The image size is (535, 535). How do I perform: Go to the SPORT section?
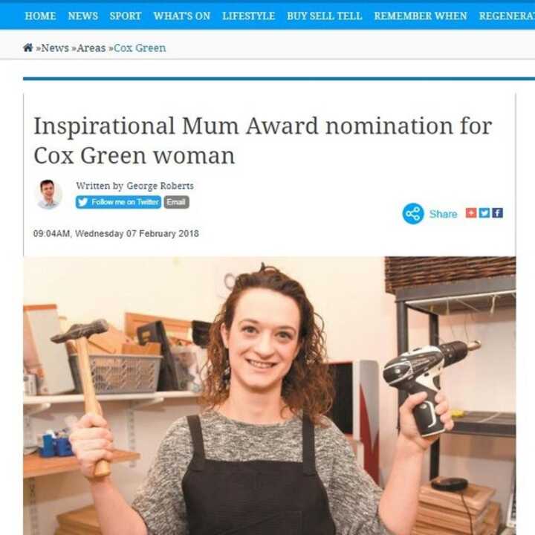126,16
